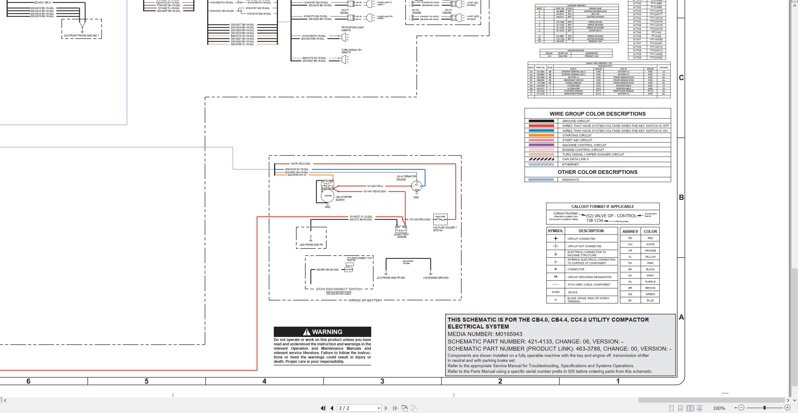
Task: Click the TURN SIGNAL RH component label
Action: pyautogui.click(x=351, y=50)
